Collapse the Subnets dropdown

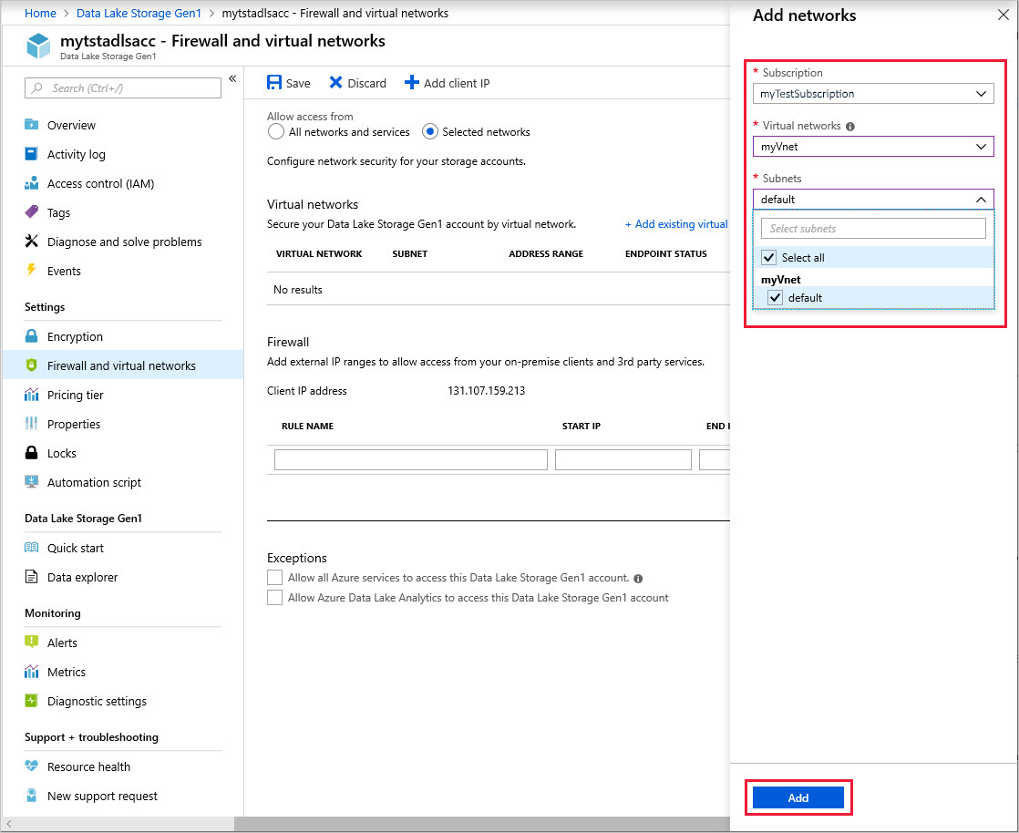(x=981, y=200)
